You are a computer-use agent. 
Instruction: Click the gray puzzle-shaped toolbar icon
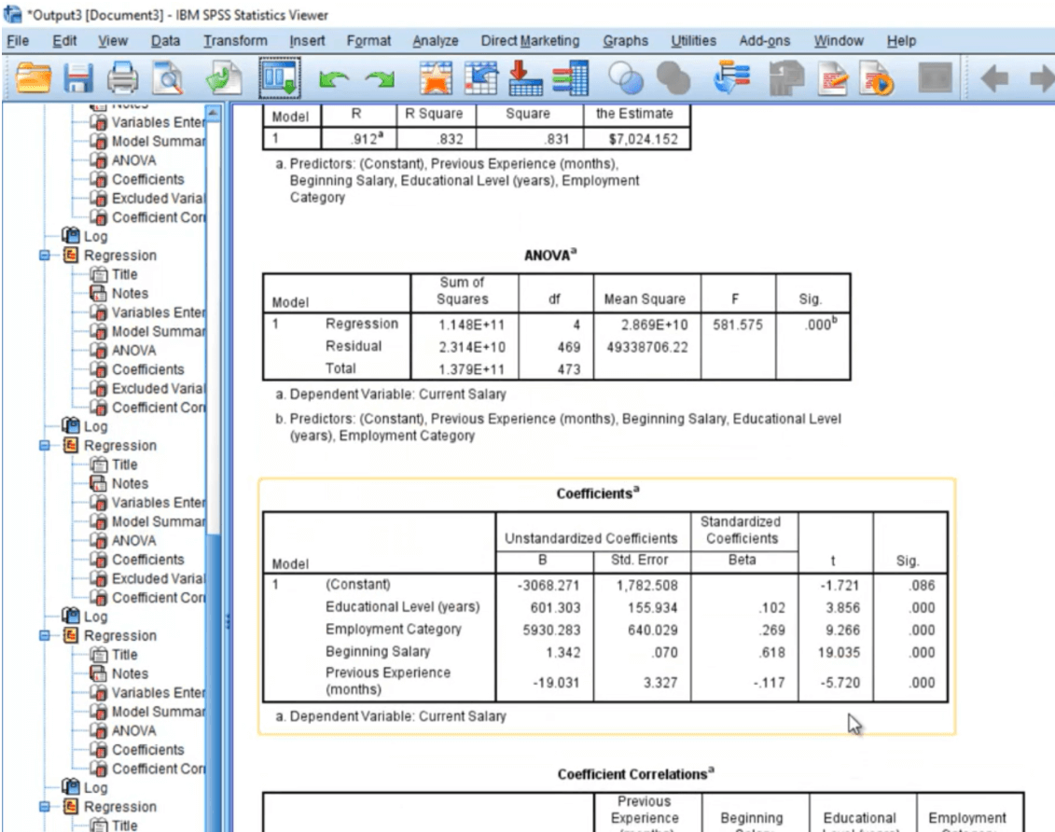[x=785, y=78]
